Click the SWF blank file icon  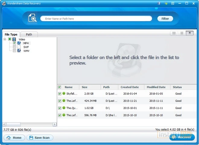click(19, 47)
